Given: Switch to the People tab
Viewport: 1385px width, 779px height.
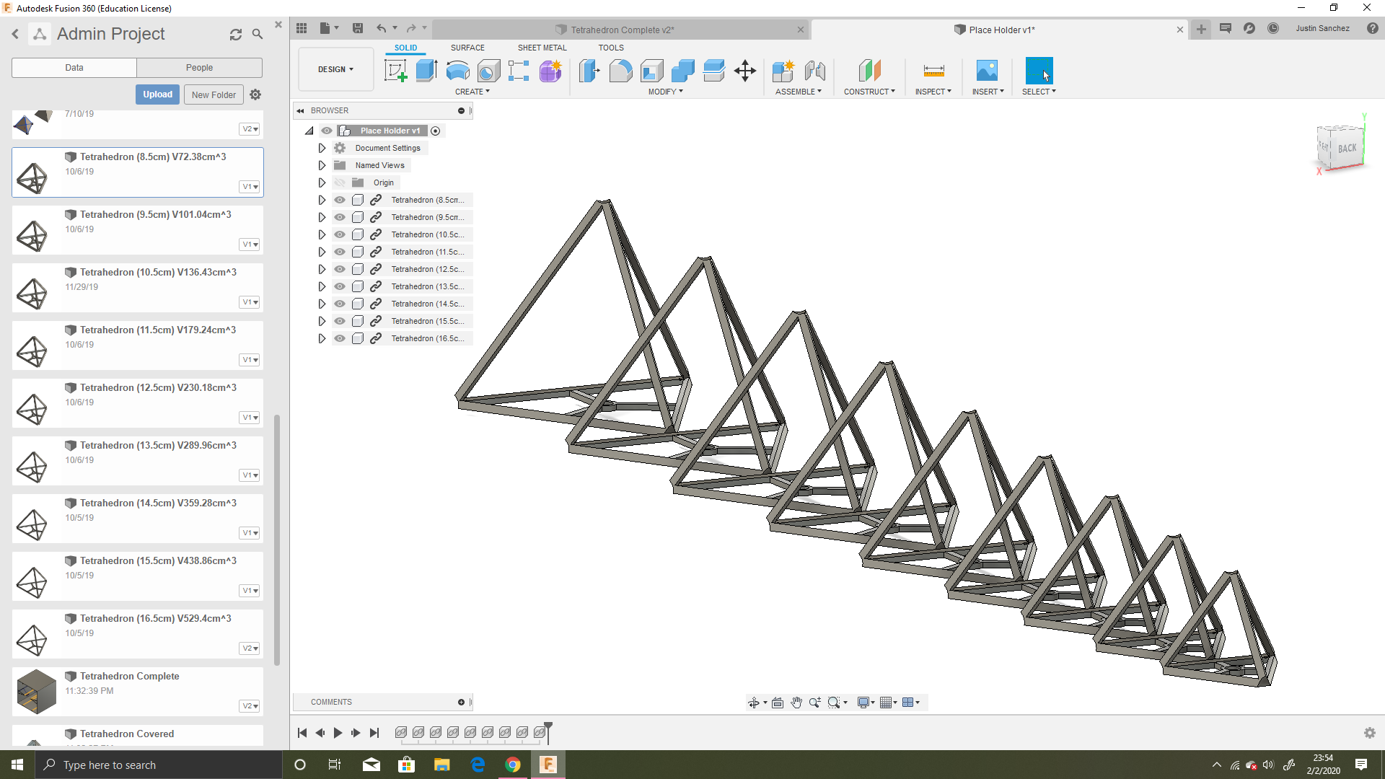Looking at the screenshot, I should [200, 68].
